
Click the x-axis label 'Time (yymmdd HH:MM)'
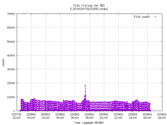pyautogui.click(x=89, y=123)
